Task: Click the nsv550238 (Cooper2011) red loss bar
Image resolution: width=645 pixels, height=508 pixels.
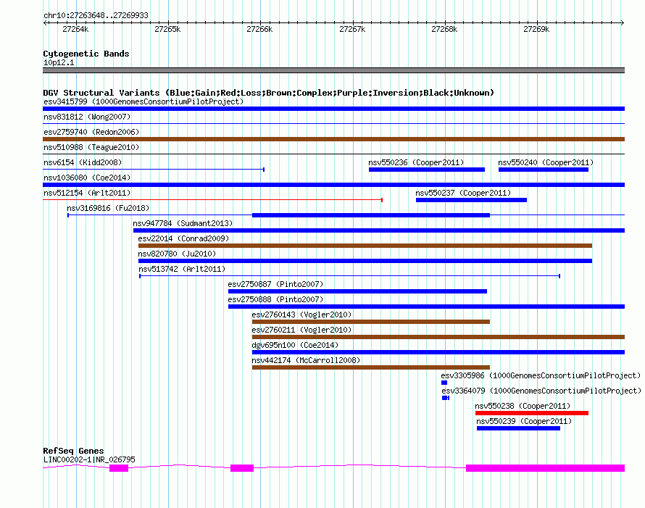Action: [x=532, y=413]
